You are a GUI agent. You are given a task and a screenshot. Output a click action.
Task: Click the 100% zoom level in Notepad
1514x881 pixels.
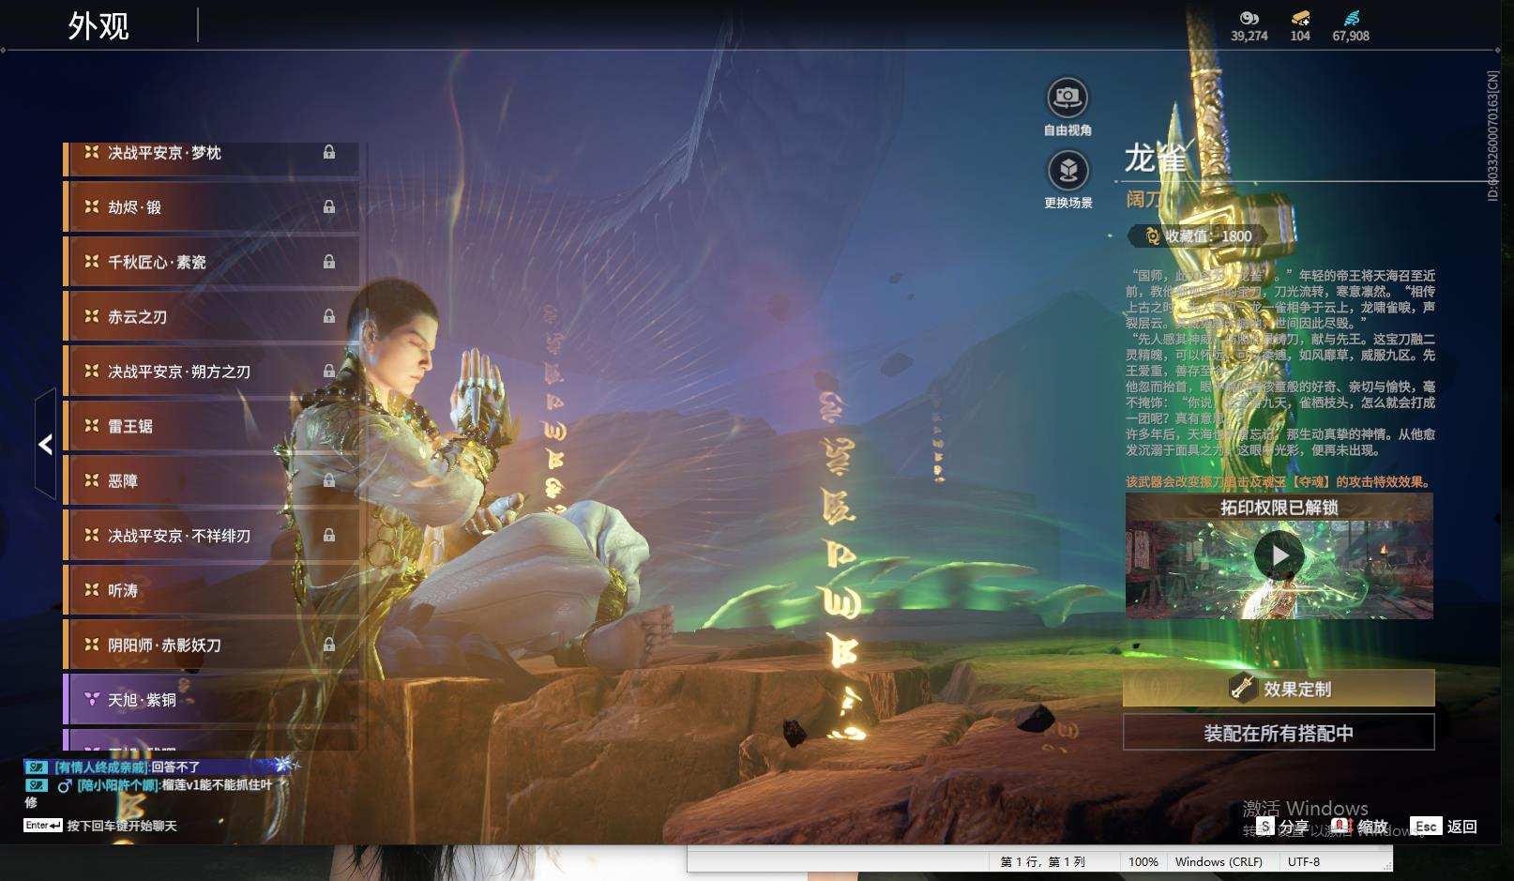[1143, 861]
